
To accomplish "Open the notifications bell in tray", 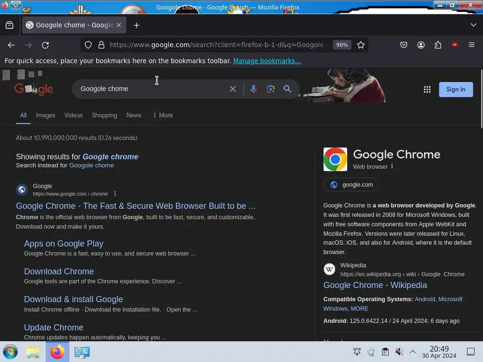I will click(357, 352).
